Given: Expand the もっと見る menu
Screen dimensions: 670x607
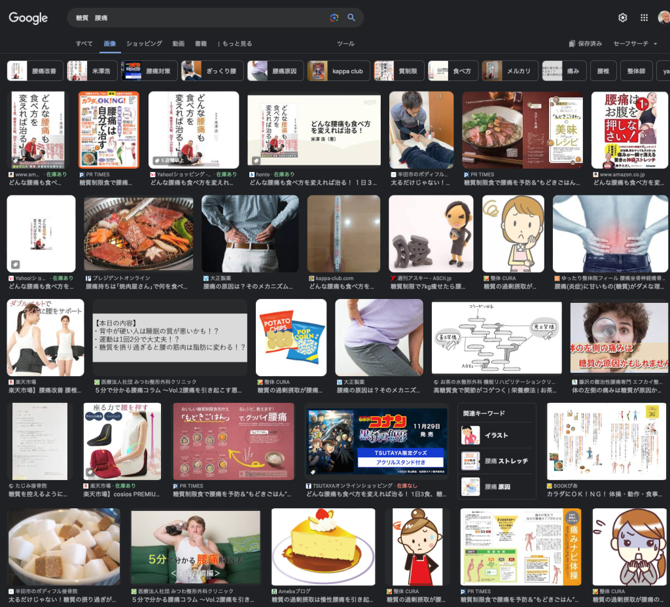Looking at the screenshot, I should tap(235, 44).
